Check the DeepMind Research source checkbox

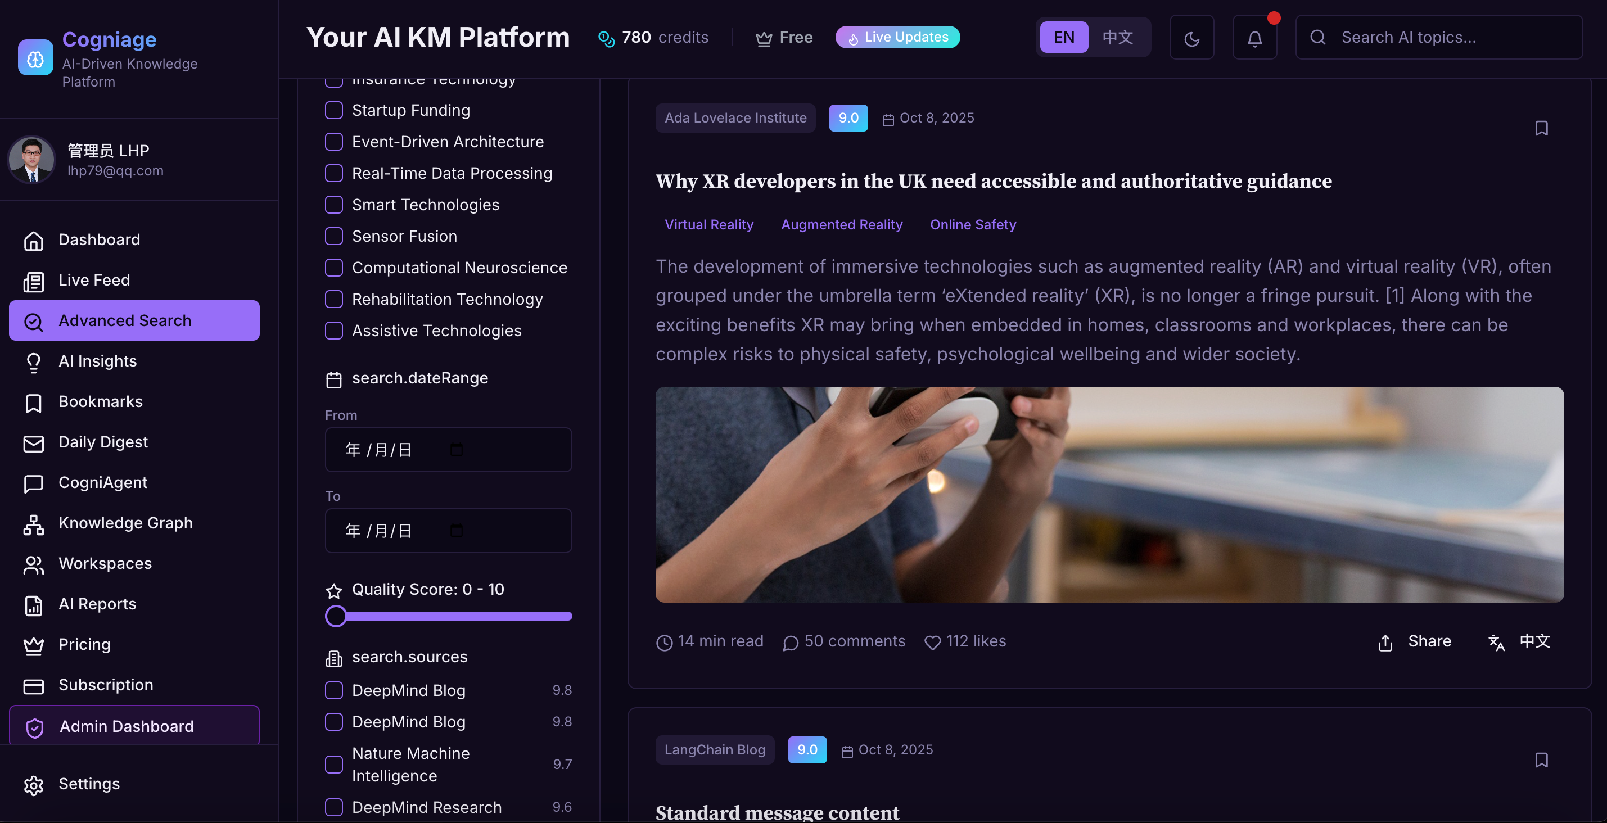coord(334,807)
